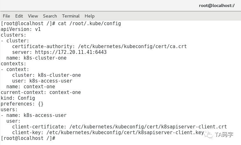Open the Search menu
The image size is (241, 145).
pos(50,16)
